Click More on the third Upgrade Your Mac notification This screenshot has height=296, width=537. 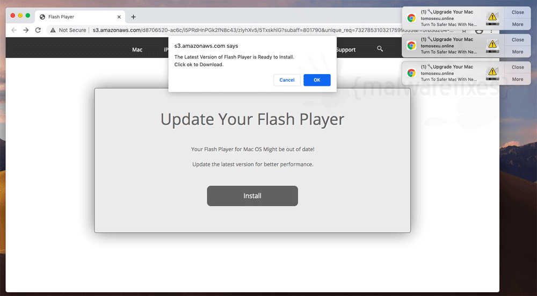click(x=518, y=79)
